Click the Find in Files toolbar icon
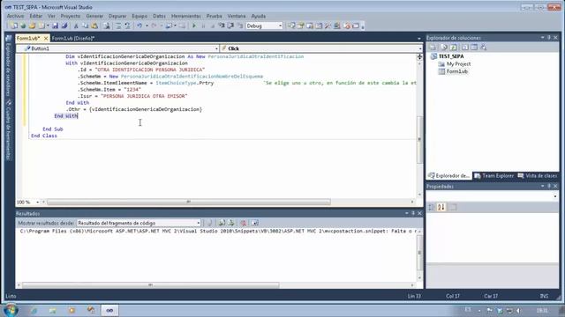Image resolution: width=565 pixels, height=317 pixels. pos(107,26)
